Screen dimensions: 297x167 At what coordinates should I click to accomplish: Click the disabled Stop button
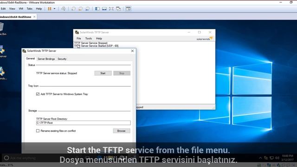pos(122,73)
